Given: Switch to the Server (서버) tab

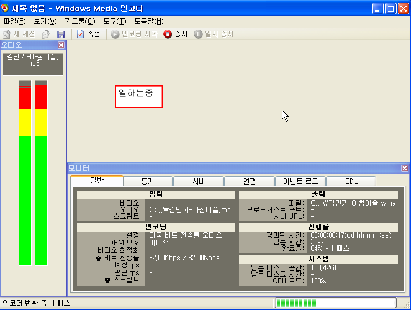Looking at the screenshot, I should [x=199, y=181].
